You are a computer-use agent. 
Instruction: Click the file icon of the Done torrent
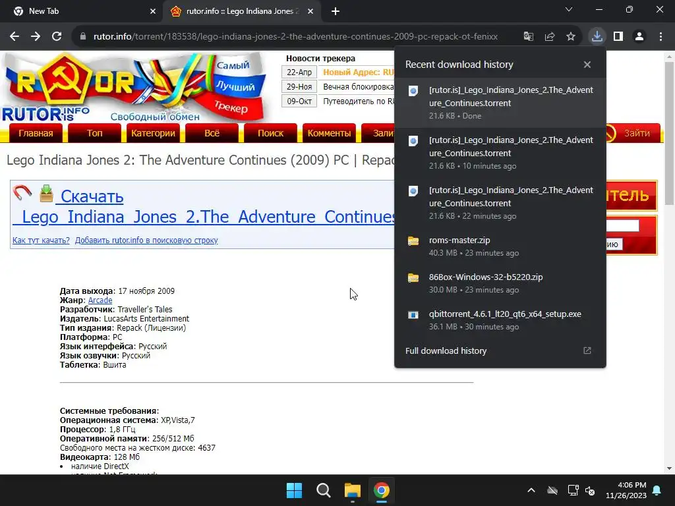point(413,91)
